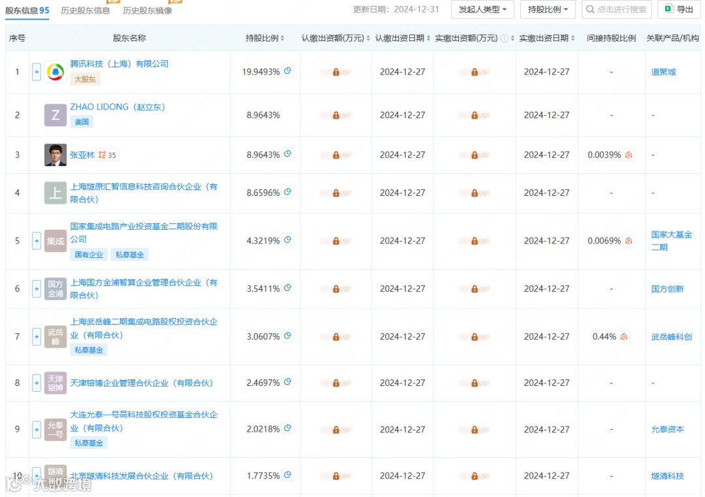Click the Z avatar of ZHAO LIDONG
Viewport: 705px width, 497px height.
pyautogui.click(x=55, y=115)
